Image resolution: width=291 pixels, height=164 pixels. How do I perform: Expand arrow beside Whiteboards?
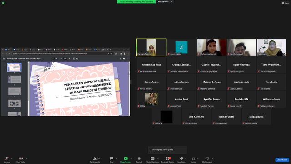click(212, 159)
